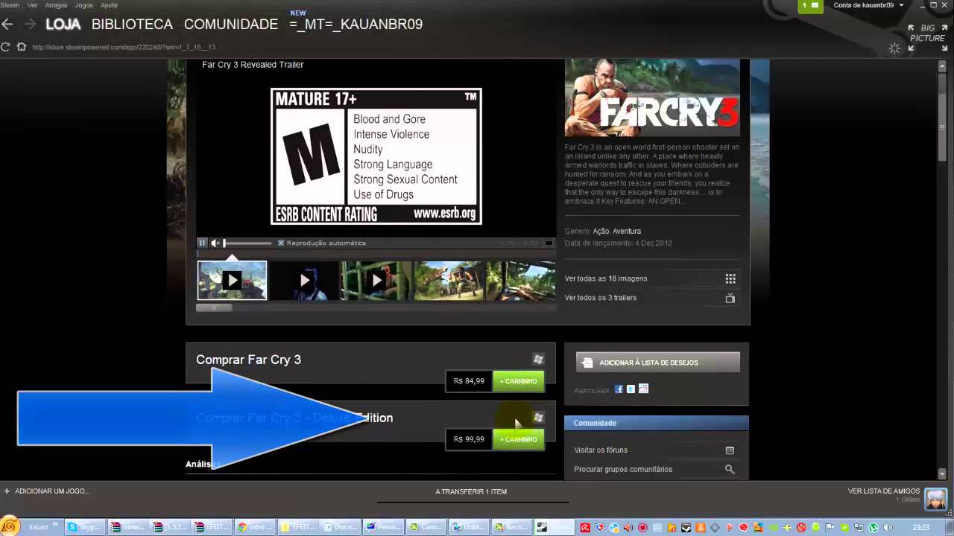Open Procurar grupos comunitários

coord(623,470)
